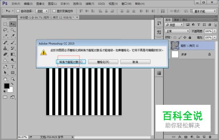219x140 pixels.
Task: Click the link layers icon
Action: 174,137
